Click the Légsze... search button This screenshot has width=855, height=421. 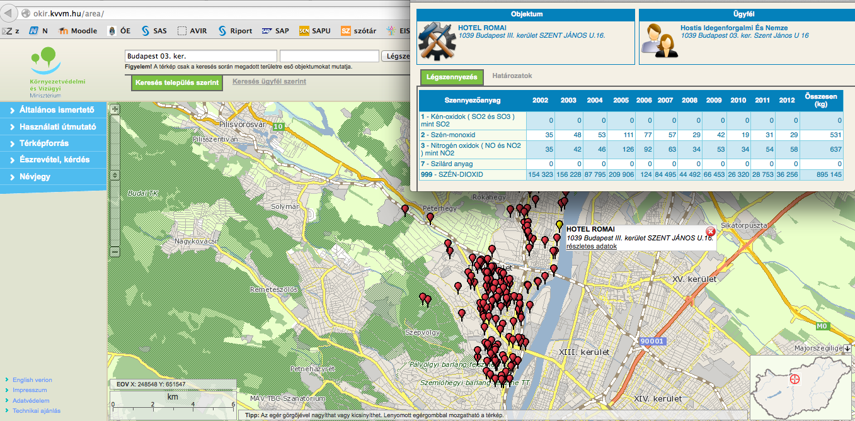pyautogui.click(x=396, y=56)
